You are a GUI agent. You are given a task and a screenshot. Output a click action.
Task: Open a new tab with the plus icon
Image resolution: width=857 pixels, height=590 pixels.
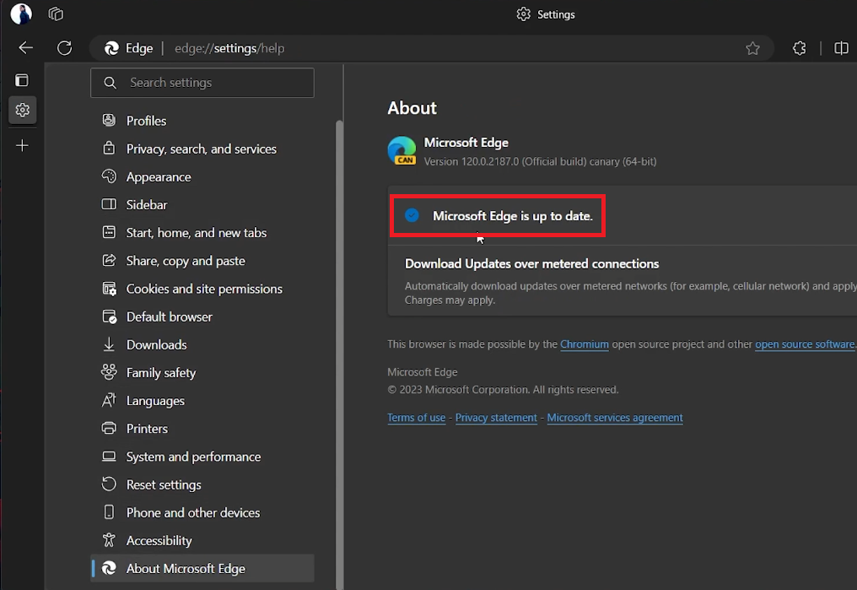[23, 145]
